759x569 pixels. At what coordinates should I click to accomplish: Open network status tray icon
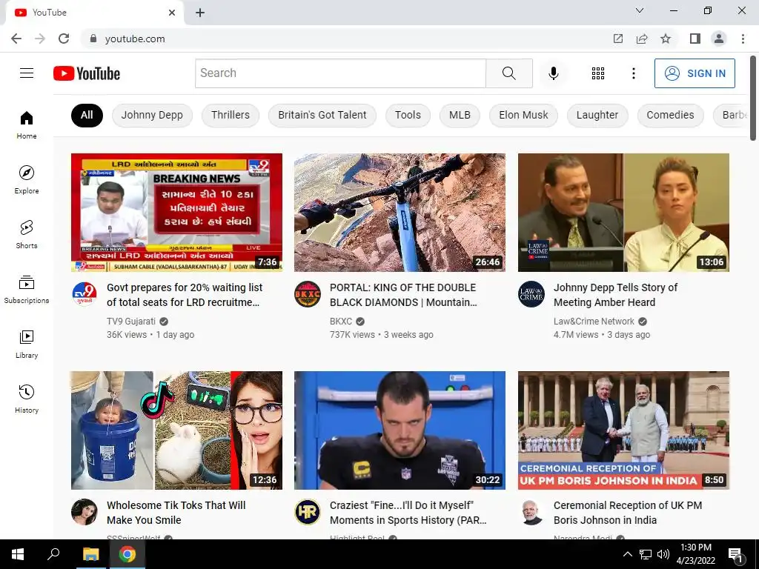coord(646,554)
